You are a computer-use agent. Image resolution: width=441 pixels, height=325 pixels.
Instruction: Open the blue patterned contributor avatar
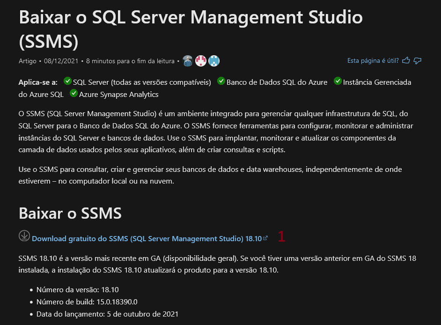tap(214, 61)
